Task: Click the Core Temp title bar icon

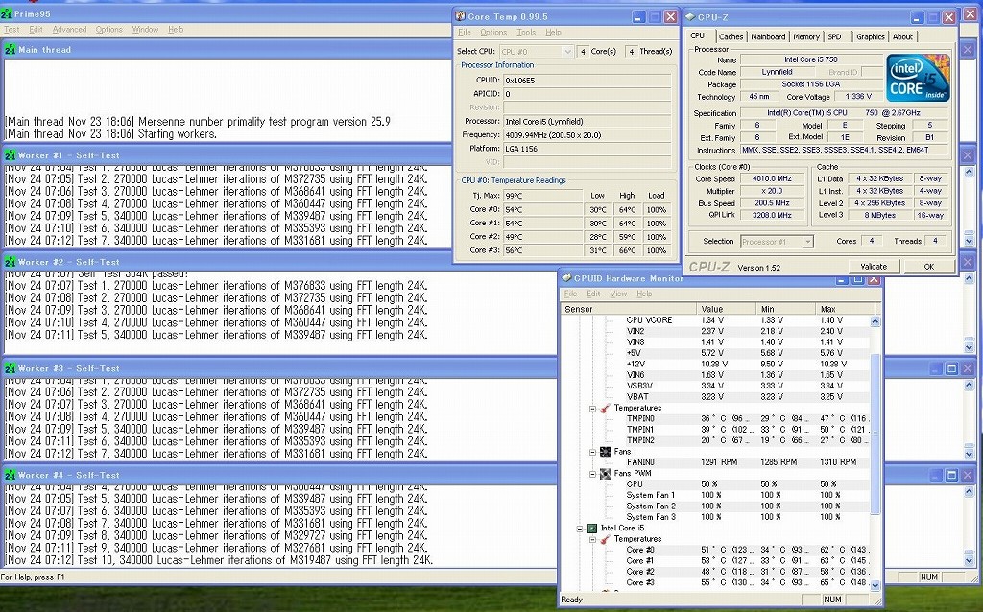Action: coord(460,16)
